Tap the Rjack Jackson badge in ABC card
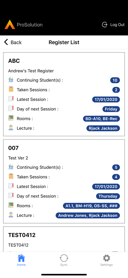Viewport: 128px width, 278px height. [x=103, y=128]
